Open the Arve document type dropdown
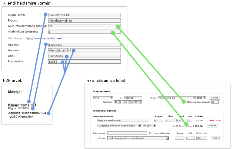The width and height of the screenshot is (232, 149). (103, 98)
